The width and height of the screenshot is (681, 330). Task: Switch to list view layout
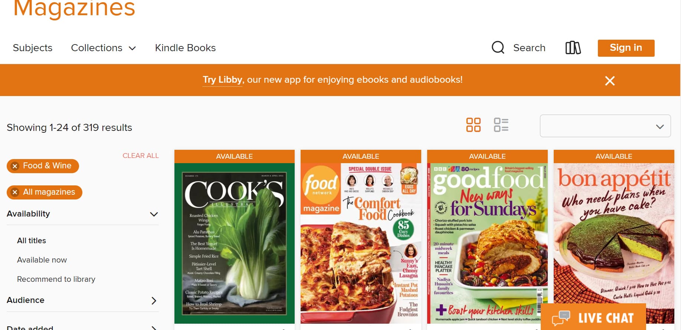point(501,125)
